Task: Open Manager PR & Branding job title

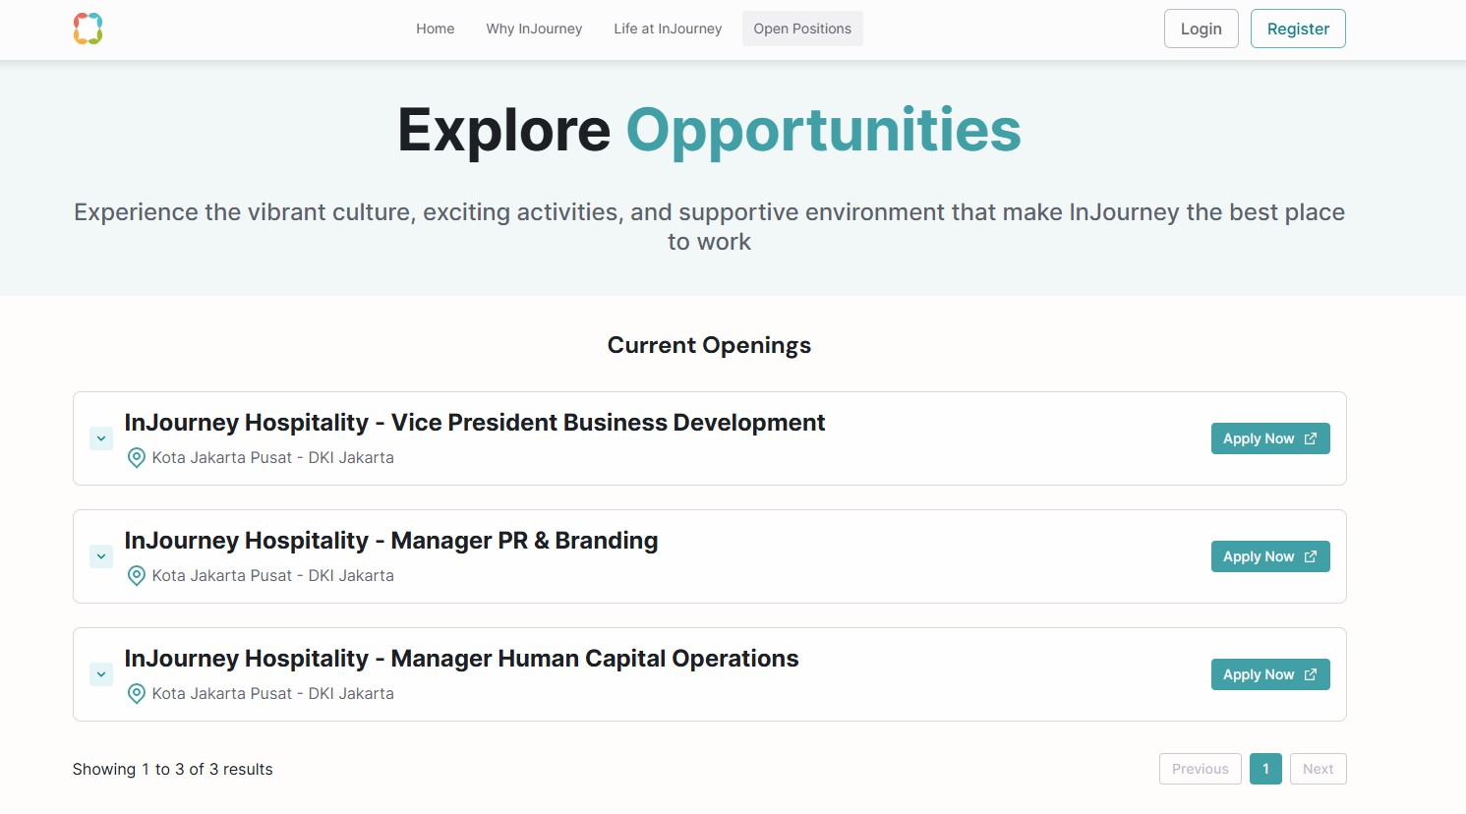Action: [x=391, y=541]
